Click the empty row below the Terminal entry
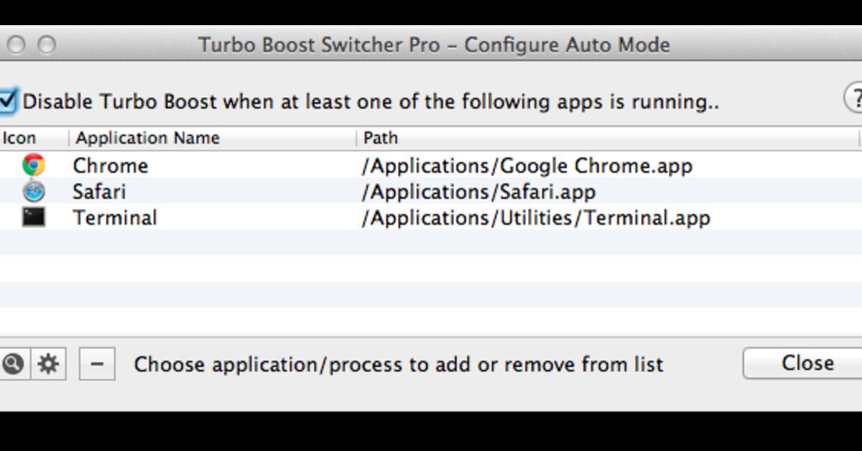The image size is (862, 451). tap(431, 243)
